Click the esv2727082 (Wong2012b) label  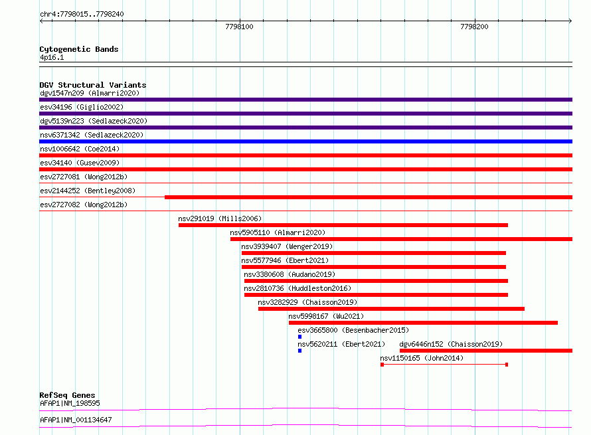pyautogui.click(x=84, y=205)
